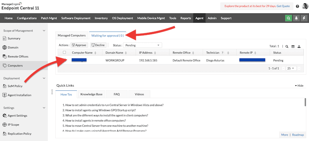Switch to Videos tab
The width and height of the screenshot is (309, 141).
[x=139, y=94]
